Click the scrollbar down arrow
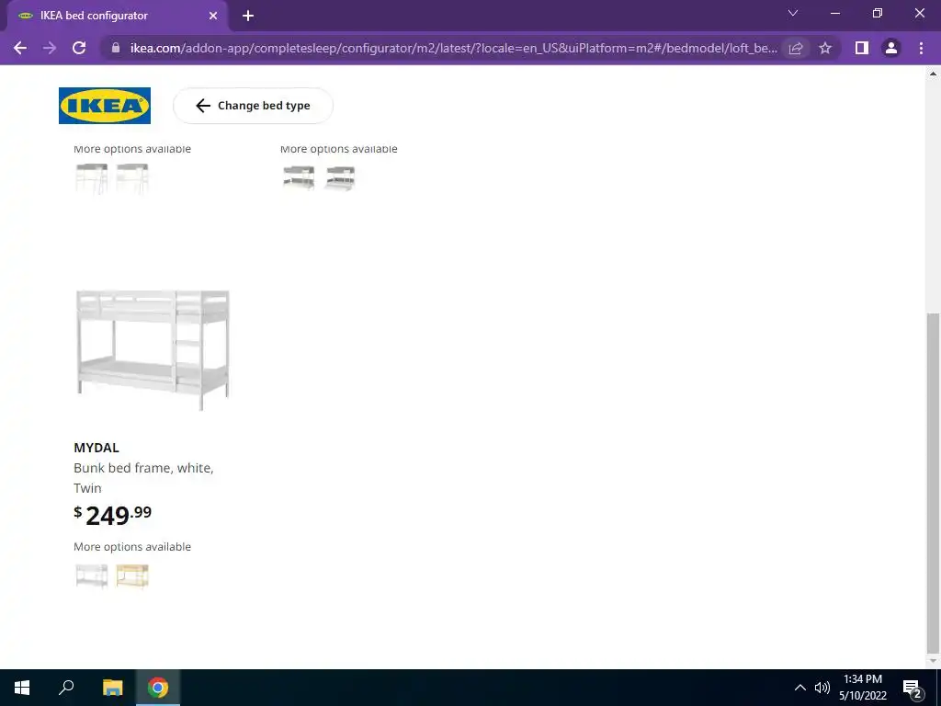Viewport: 941px width, 706px height. click(933, 661)
